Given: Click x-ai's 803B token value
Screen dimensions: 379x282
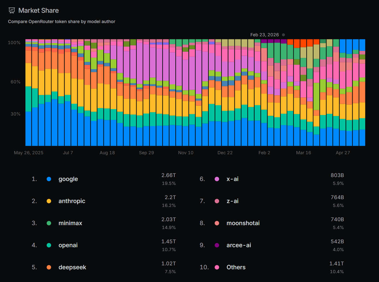Looking at the screenshot, I should click(338, 175).
